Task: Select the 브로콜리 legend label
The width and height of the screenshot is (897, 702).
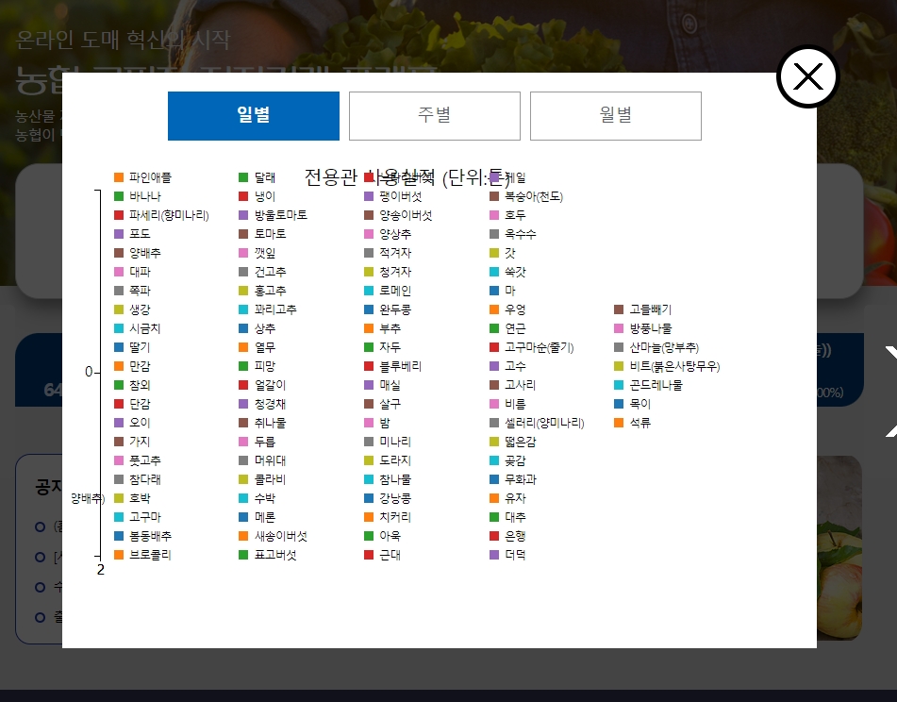Action: click(151, 555)
